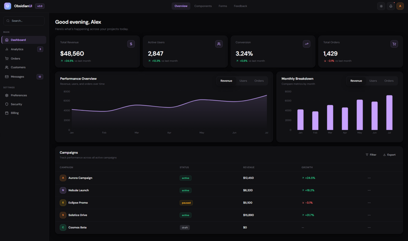This screenshot has width=408, height=241.
Task: Click the May bar in Monthly Breakdown
Action: click(x=360, y=115)
